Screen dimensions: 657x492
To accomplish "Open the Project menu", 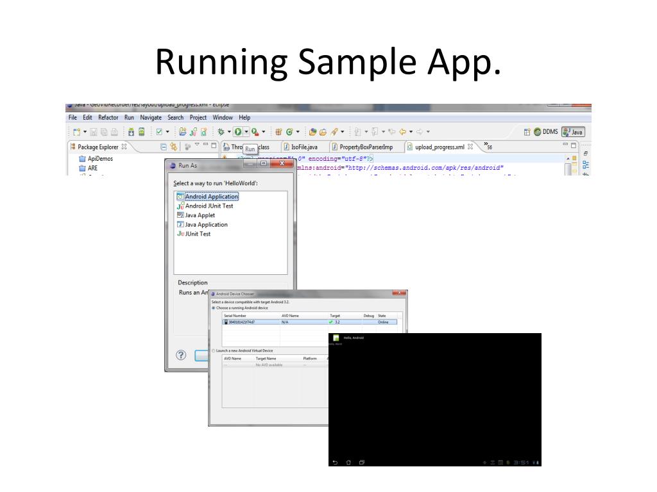I will click(x=198, y=118).
